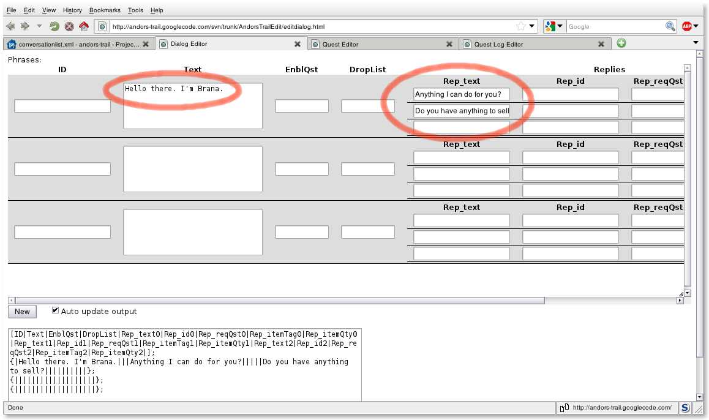Click the first phrase ID input field

tap(62, 106)
